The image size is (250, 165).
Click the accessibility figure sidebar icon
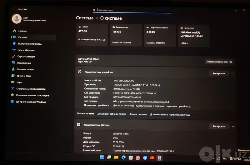[x=13, y=88]
